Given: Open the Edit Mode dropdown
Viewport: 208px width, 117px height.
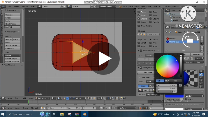Looking at the screenshot, I should point(42,98).
